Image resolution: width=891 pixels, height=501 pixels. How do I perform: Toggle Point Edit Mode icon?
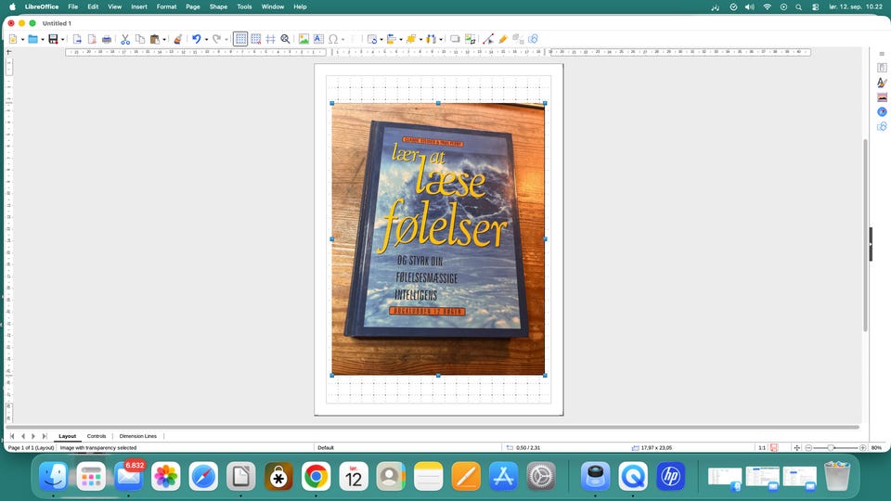click(x=488, y=39)
